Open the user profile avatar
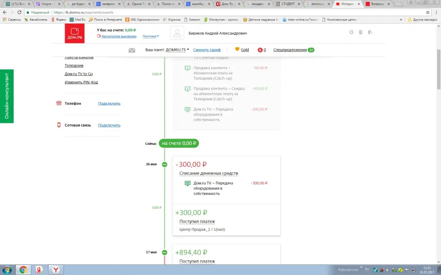The width and height of the screenshot is (441, 275). coord(177,33)
